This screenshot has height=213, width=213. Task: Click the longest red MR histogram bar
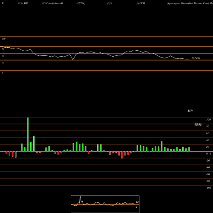point(122,155)
